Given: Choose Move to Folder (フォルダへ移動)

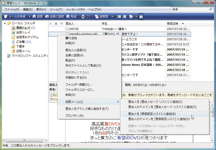Looking at the screenshot, I should [x=89, y=84].
